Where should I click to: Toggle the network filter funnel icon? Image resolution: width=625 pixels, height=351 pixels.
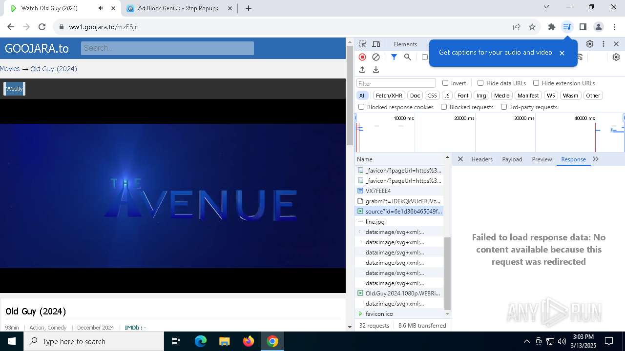click(x=394, y=57)
